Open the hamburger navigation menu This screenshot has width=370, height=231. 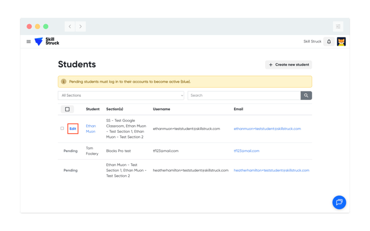29,41
